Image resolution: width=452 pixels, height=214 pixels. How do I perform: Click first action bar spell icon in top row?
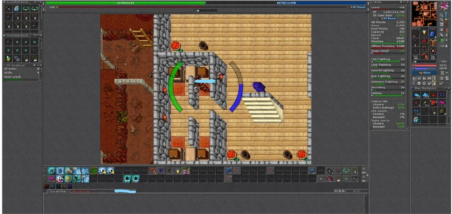point(52,170)
